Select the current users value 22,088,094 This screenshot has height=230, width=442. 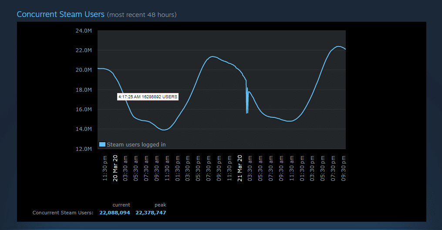click(x=115, y=213)
